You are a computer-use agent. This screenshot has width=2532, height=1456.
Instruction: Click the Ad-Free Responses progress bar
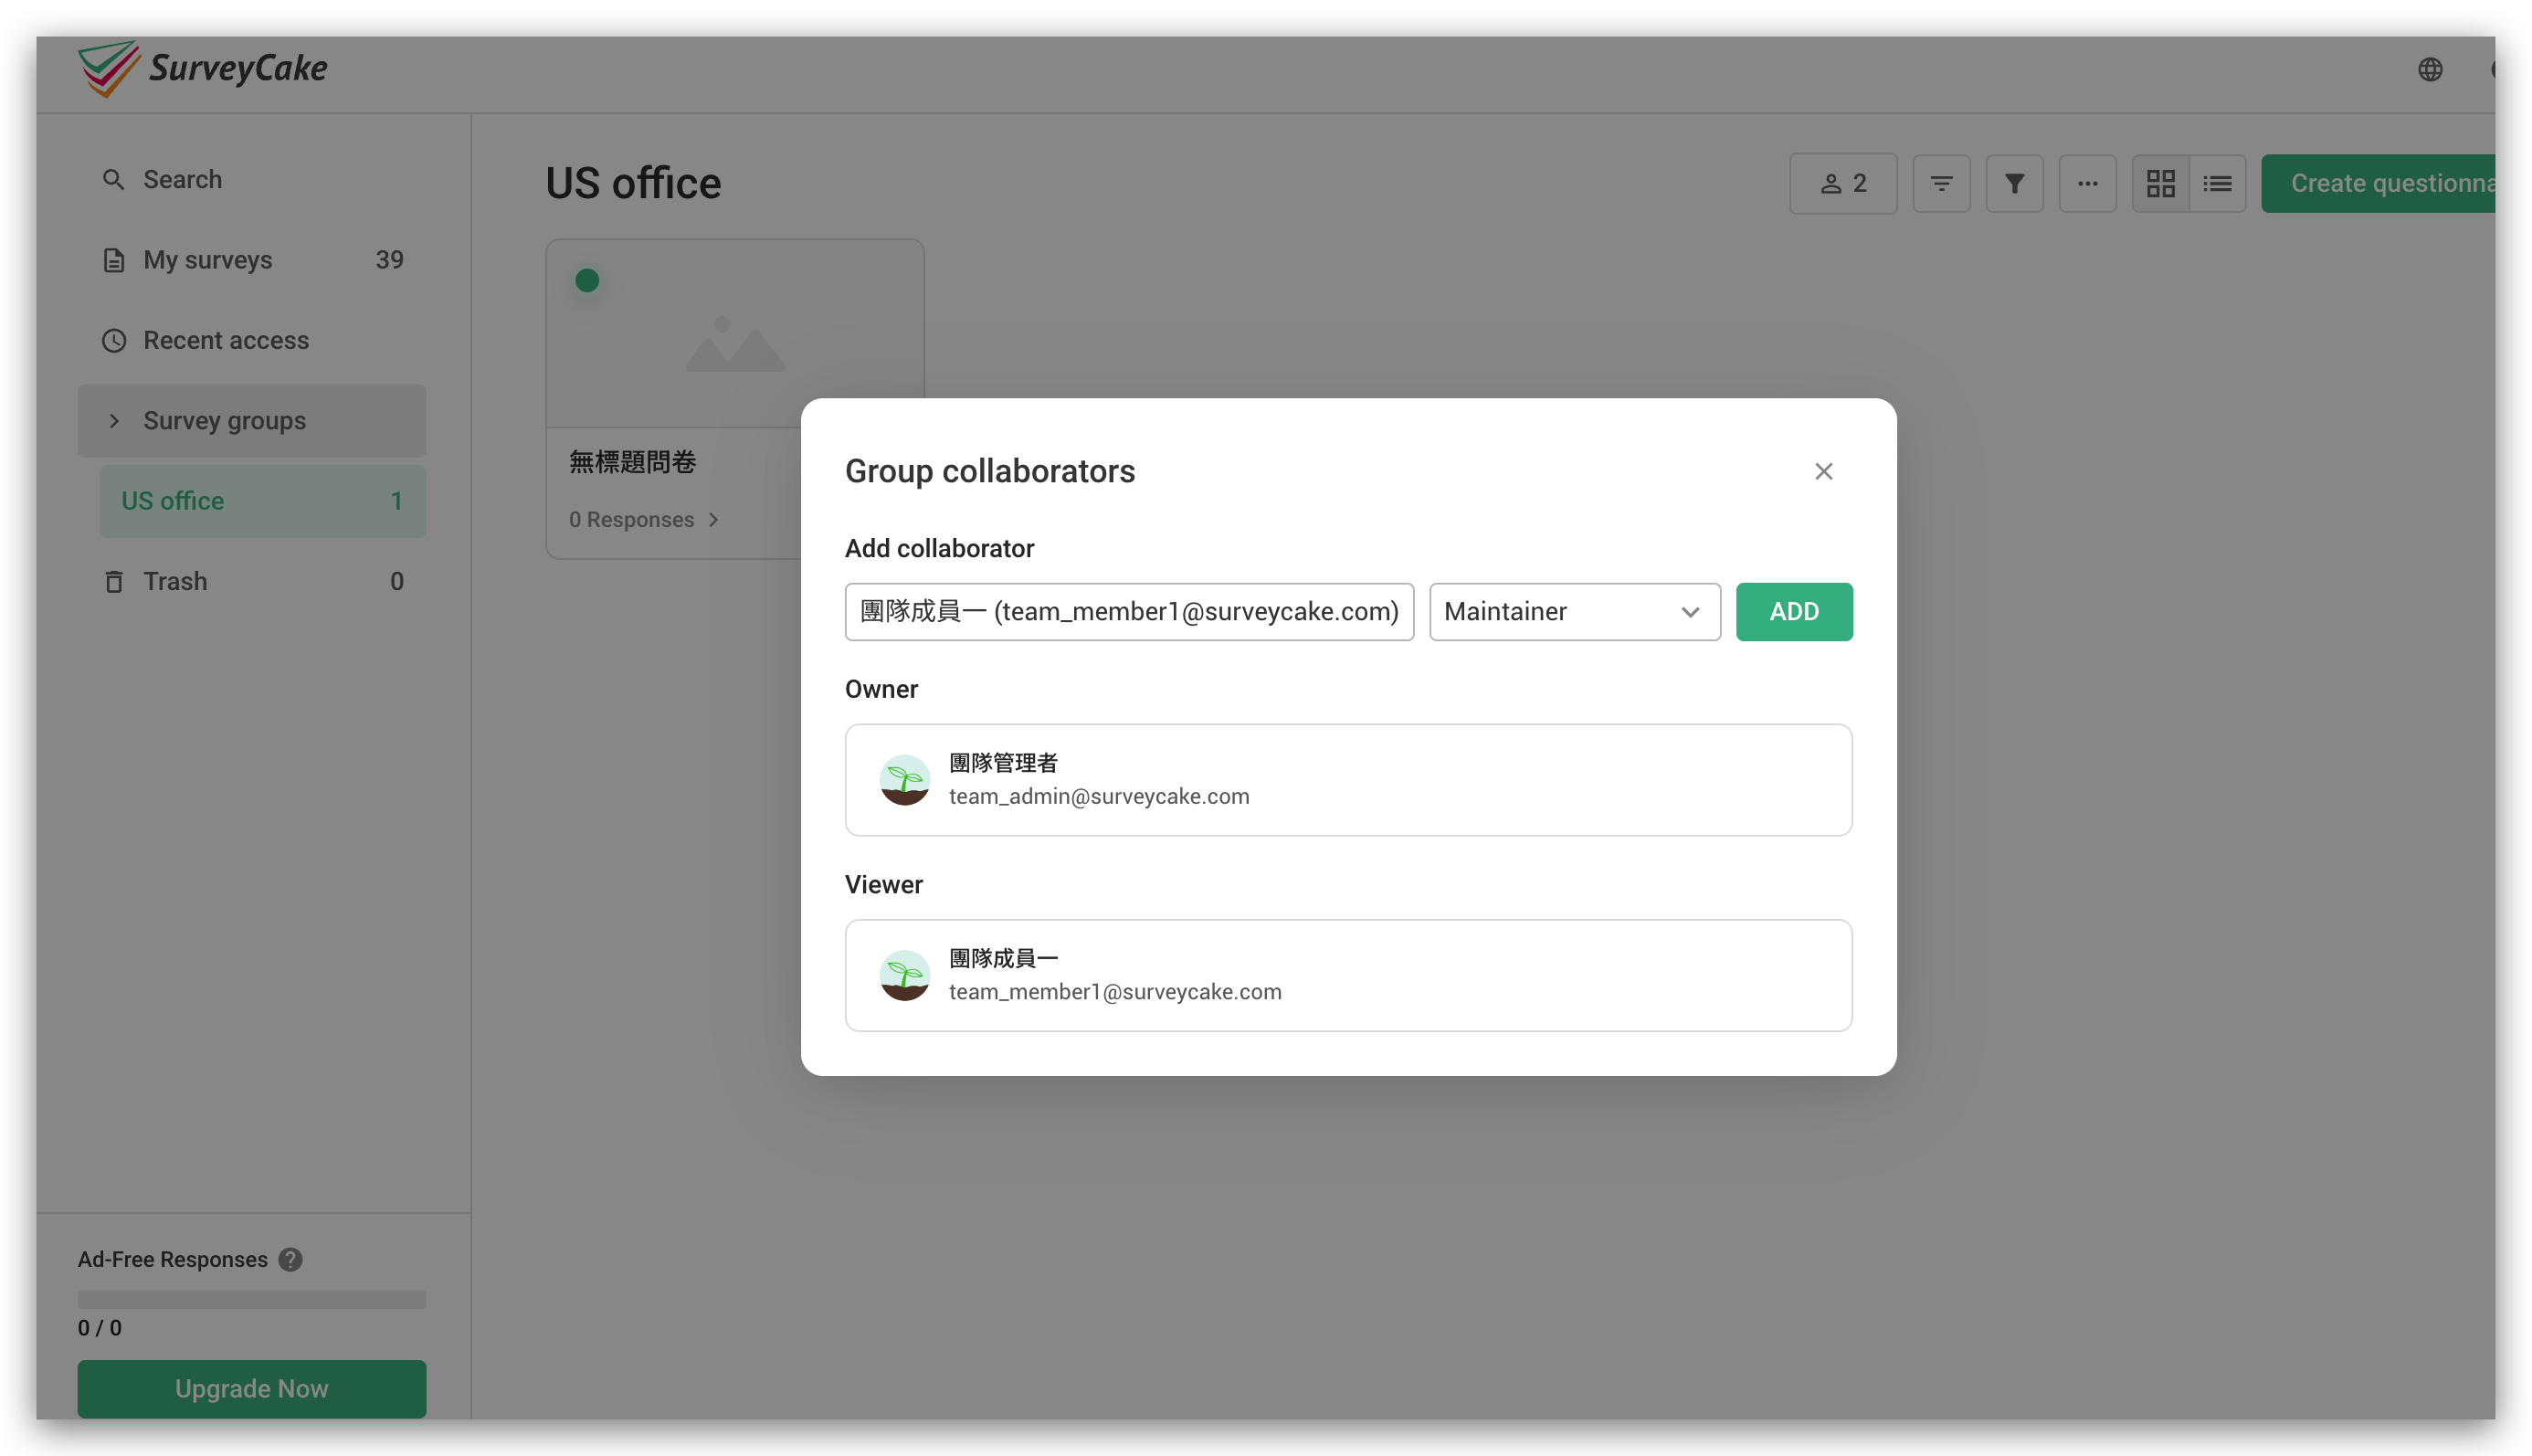coord(252,1300)
